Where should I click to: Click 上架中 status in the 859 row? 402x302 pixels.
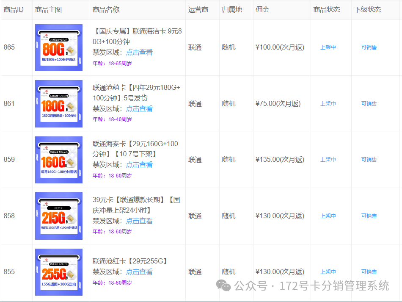(x=328, y=160)
